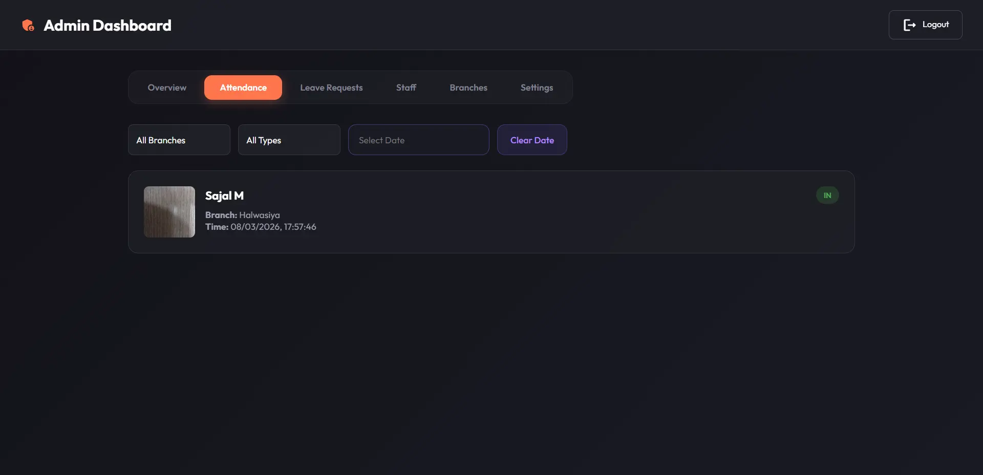
Task: Click the Admin Dashboard title
Action: (x=108, y=25)
